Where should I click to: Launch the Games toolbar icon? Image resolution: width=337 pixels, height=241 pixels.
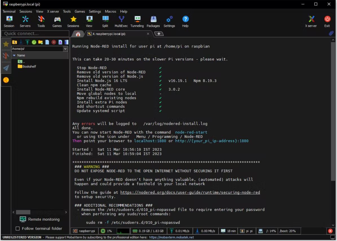click(57, 21)
